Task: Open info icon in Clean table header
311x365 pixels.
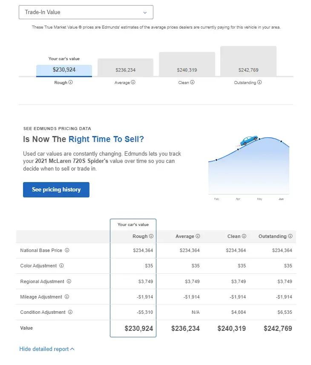Action: 244,236
